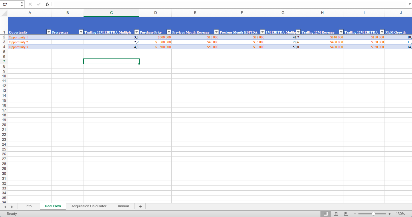Click the Ready status indicator
The height and width of the screenshot is (217, 412).
point(12,214)
